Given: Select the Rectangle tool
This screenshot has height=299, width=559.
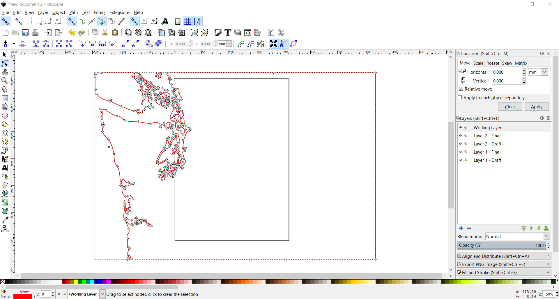Looking at the screenshot, I should 5,98.
